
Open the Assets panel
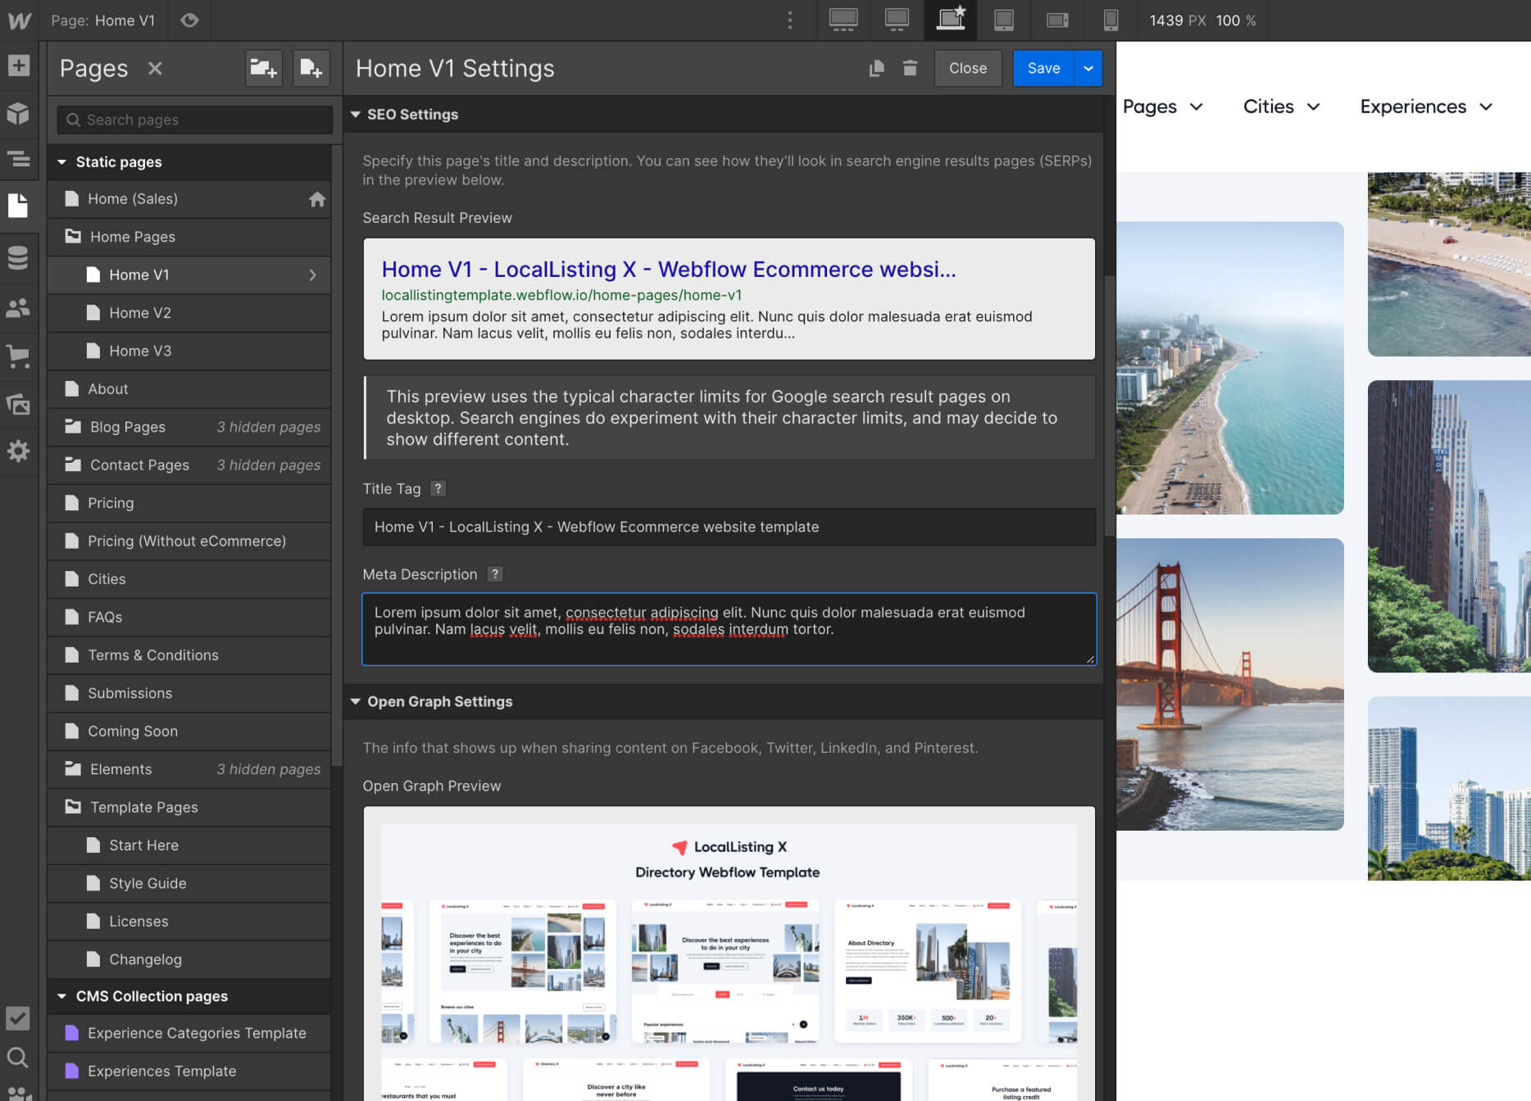click(18, 404)
